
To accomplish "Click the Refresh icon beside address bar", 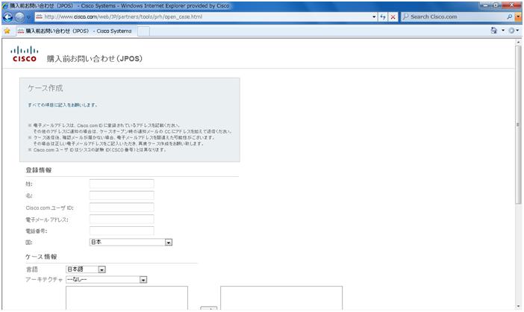I will pyautogui.click(x=383, y=16).
